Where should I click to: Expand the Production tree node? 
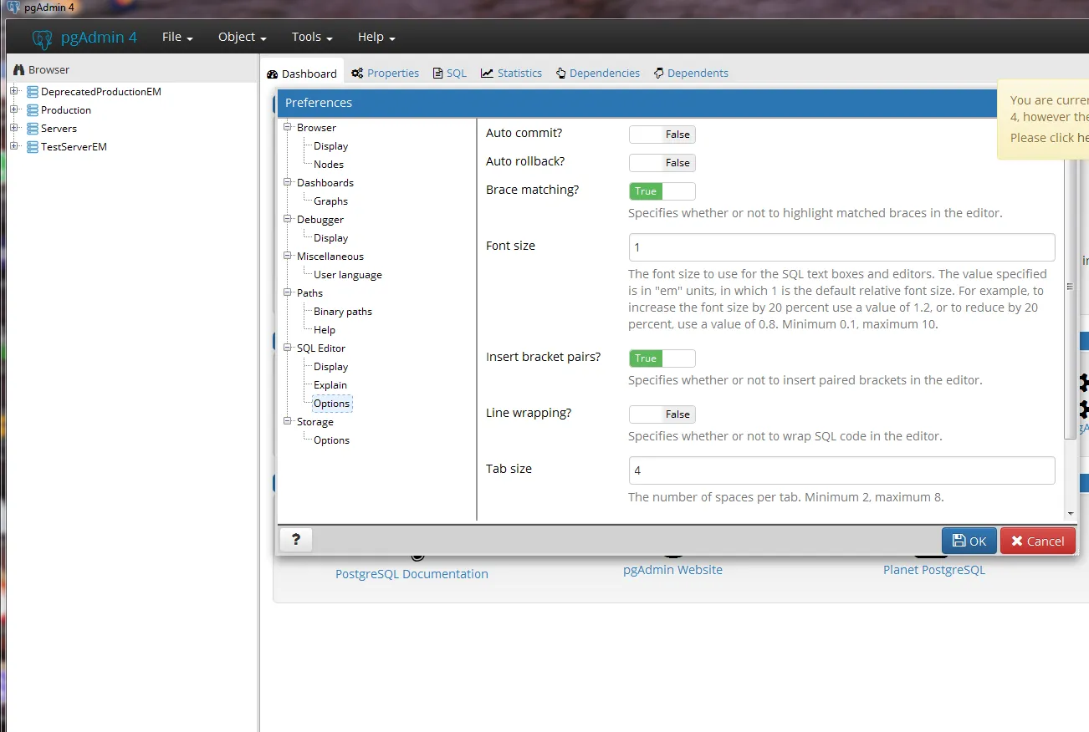(x=14, y=110)
